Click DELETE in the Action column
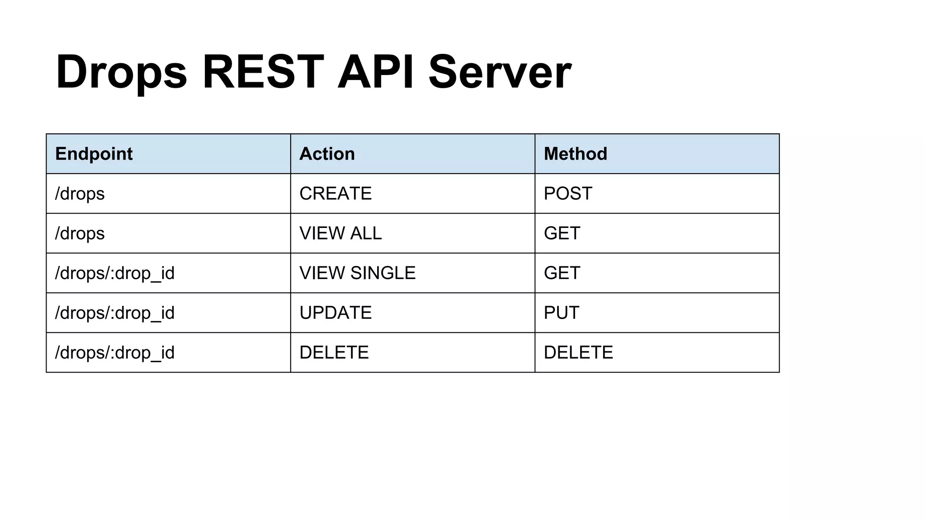 (x=412, y=353)
